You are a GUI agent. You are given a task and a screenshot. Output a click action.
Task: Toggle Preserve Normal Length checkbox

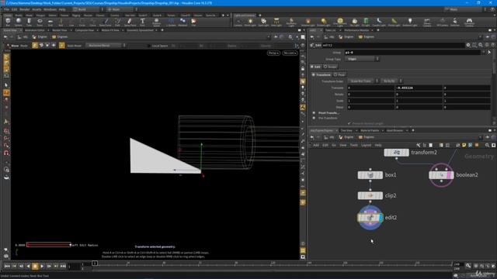click(x=349, y=123)
